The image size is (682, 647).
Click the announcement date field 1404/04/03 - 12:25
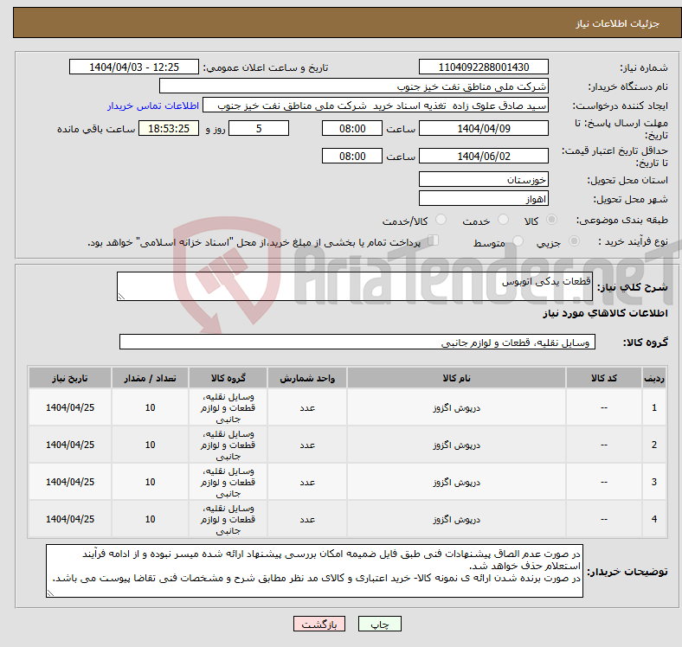[134, 67]
